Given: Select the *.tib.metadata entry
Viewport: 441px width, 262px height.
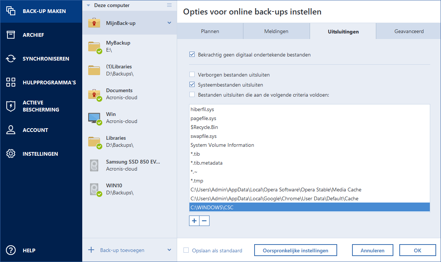Looking at the screenshot, I should coord(309,163).
